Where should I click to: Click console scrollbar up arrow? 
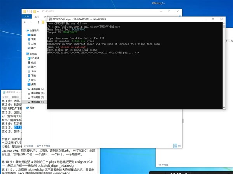point(224,24)
